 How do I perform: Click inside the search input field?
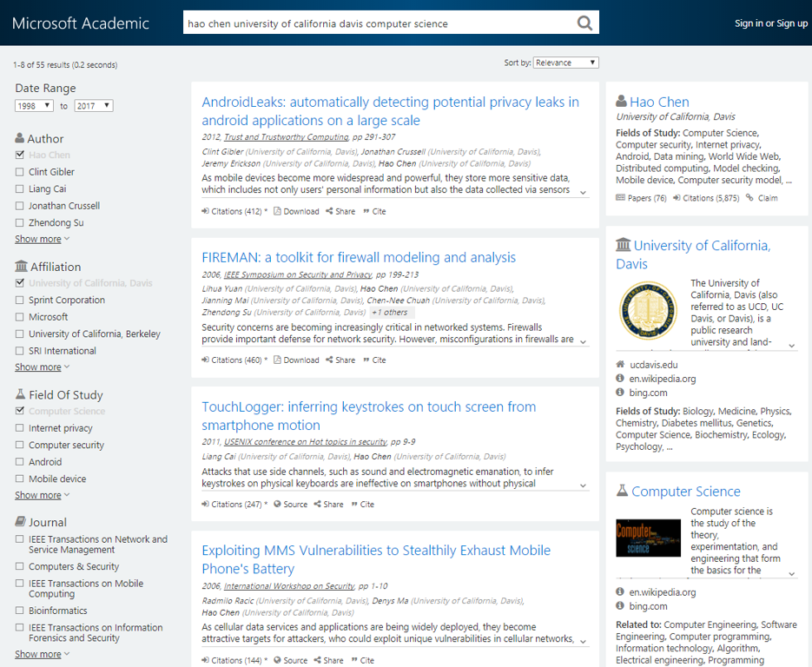[373, 23]
